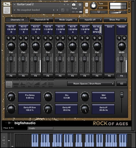Image resolution: width=136 pixels, height=148 pixels.
Task: Click the camera snapshot view icon
Action: [74, 5]
